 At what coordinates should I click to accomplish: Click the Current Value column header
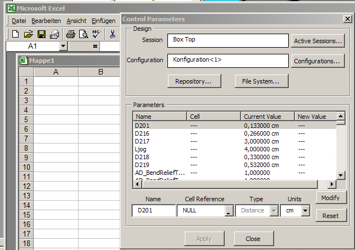click(x=267, y=116)
